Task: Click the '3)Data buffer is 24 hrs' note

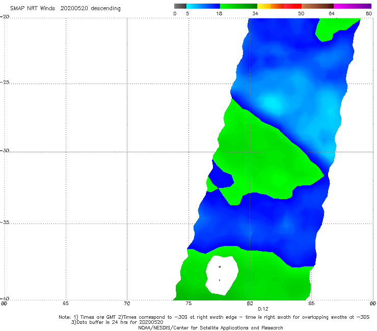Action: pos(117,322)
